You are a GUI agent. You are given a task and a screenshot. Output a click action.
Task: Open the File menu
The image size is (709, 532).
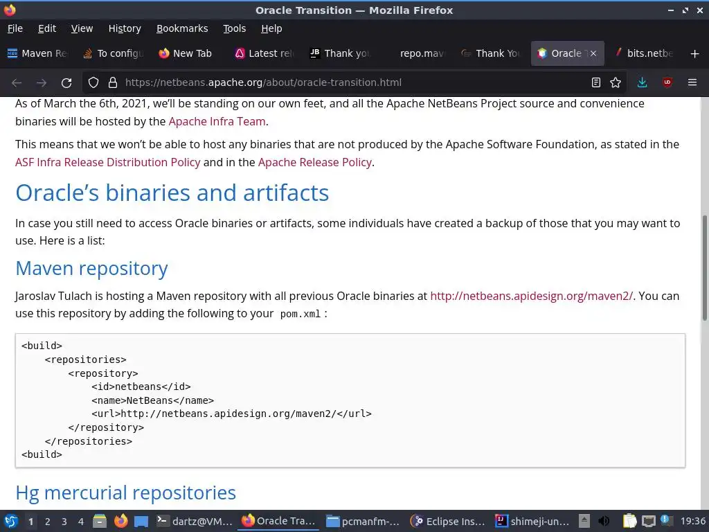[15, 28]
